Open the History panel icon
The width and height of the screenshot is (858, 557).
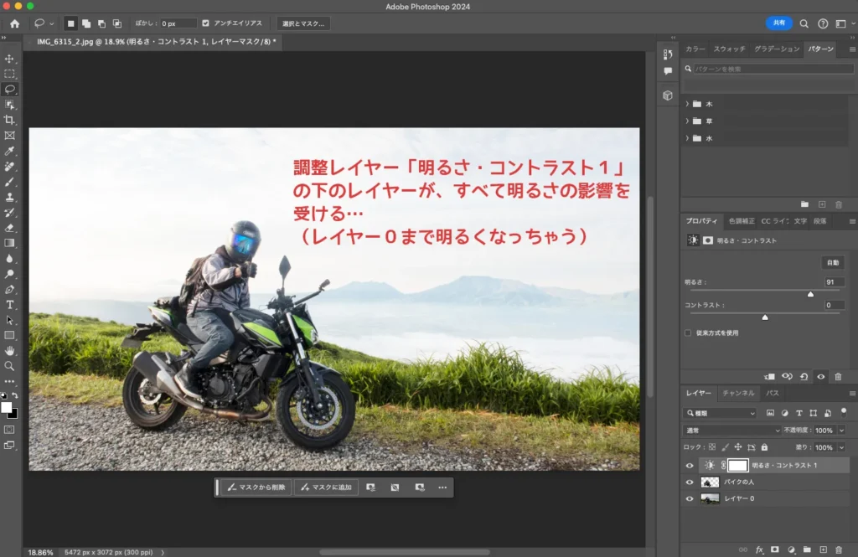[x=668, y=54]
